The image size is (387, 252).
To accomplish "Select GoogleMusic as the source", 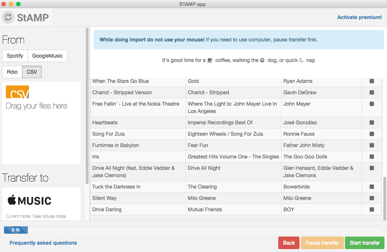I will click(x=47, y=56).
